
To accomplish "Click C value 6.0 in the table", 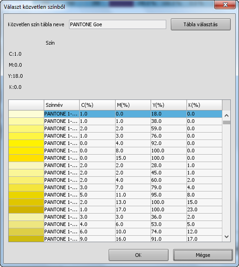I will point(97,232).
